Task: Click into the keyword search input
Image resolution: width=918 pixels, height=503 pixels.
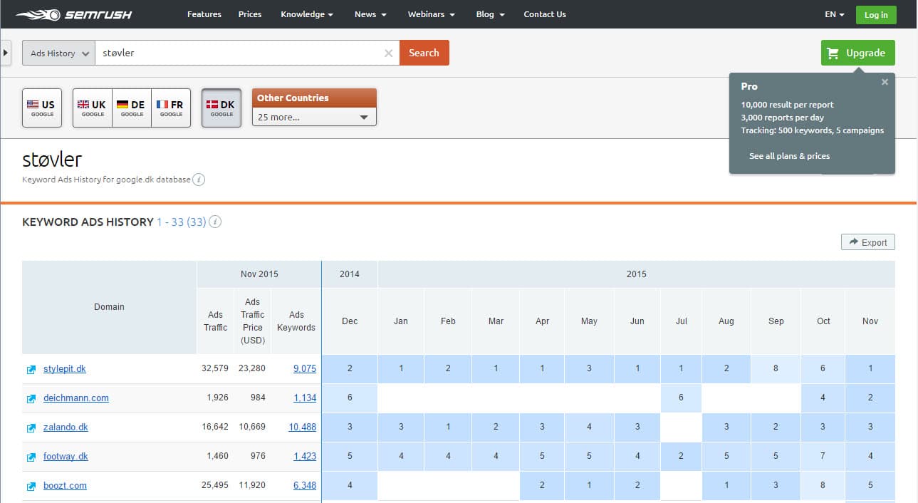Action: click(239, 53)
